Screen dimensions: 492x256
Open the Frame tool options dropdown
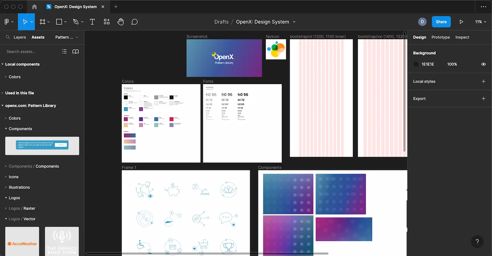49,22
